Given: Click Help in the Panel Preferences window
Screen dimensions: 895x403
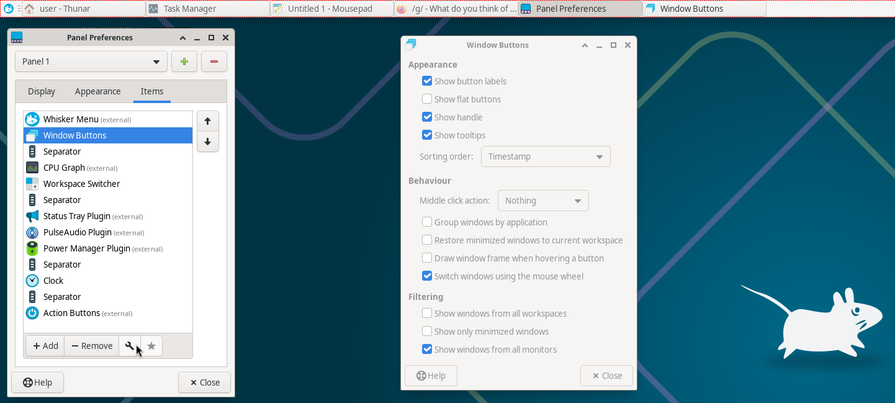Looking at the screenshot, I should pos(38,383).
